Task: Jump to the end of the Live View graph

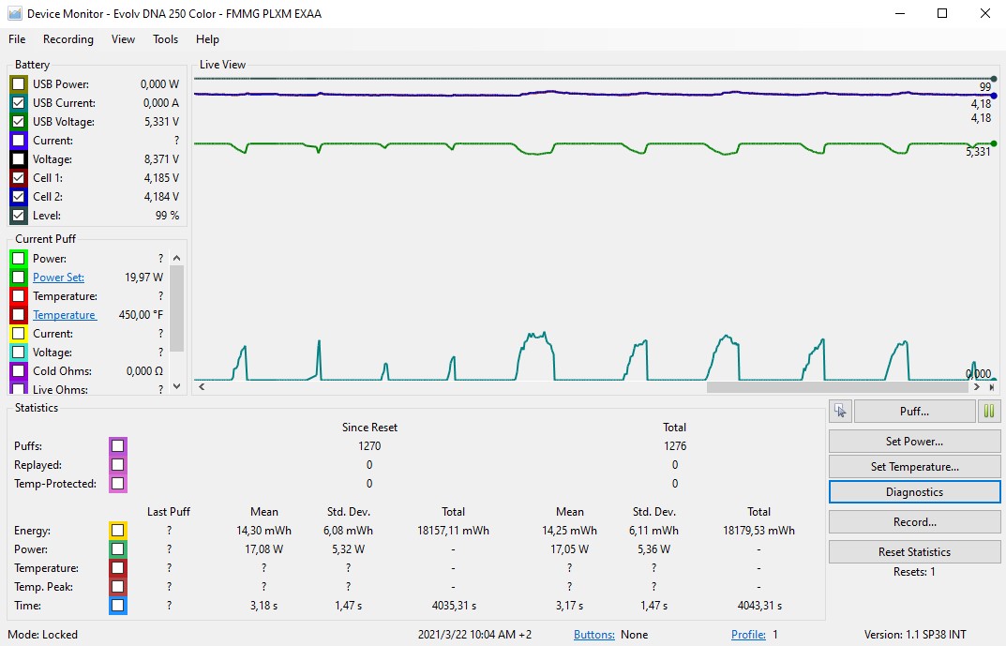Action: click(x=992, y=386)
